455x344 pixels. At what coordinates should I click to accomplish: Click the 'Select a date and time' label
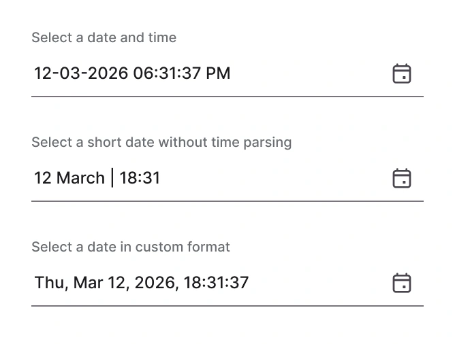point(104,38)
